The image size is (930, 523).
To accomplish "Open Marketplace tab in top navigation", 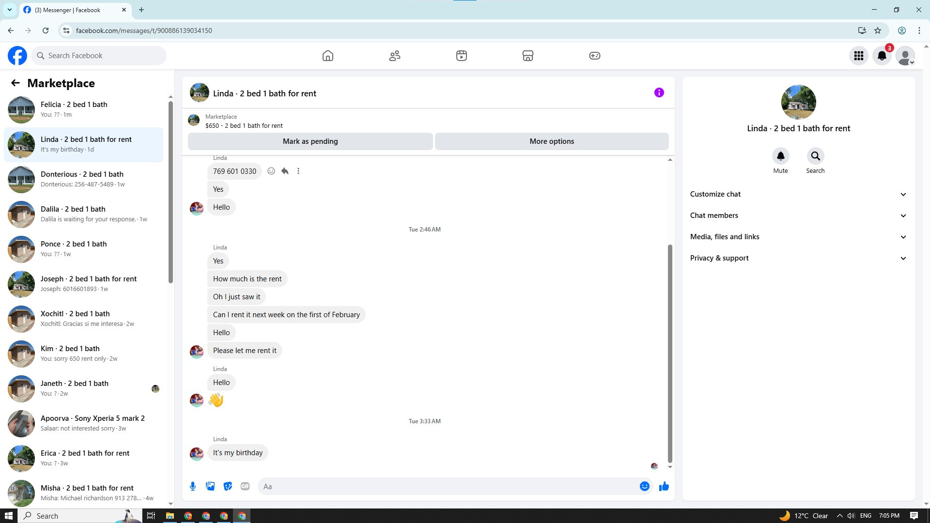I will [528, 56].
